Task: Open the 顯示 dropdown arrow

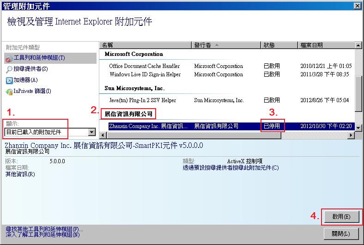Action: [92, 132]
